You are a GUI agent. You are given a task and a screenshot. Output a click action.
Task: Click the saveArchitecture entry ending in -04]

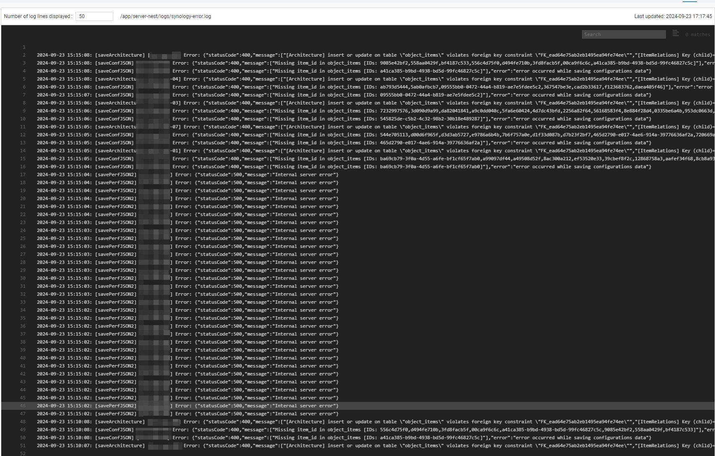coord(375,79)
